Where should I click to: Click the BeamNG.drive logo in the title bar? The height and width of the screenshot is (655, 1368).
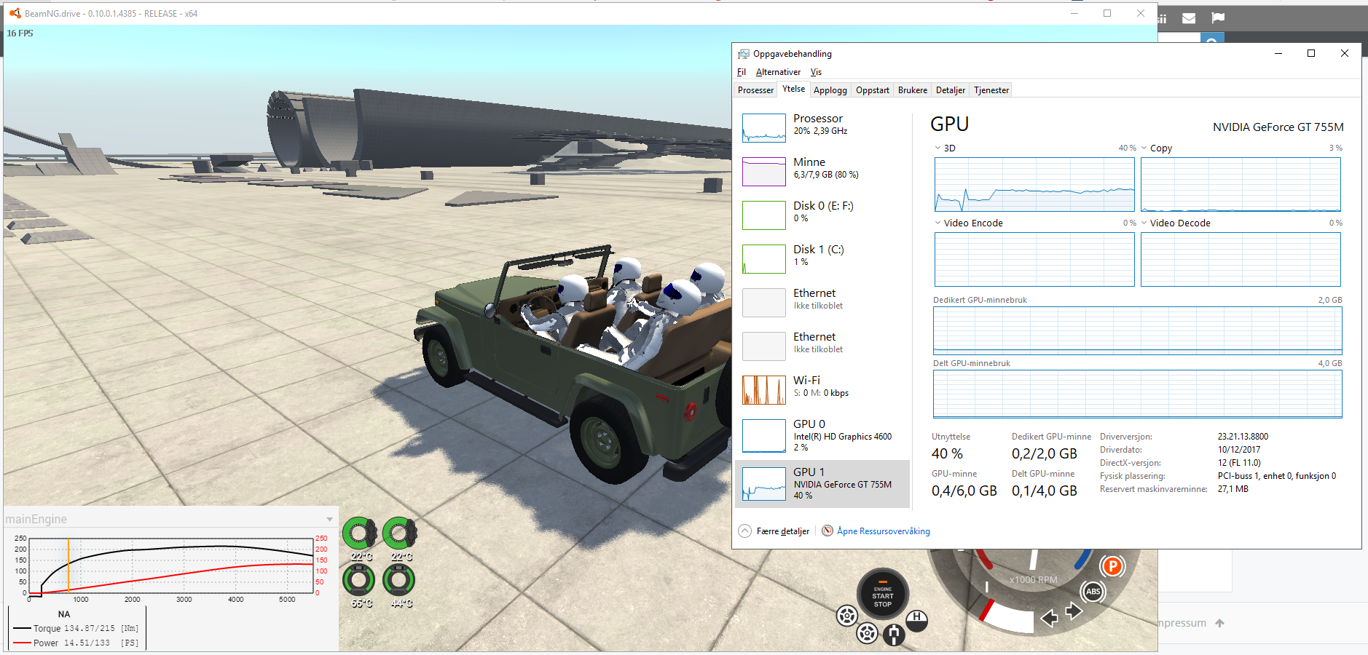pos(15,13)
